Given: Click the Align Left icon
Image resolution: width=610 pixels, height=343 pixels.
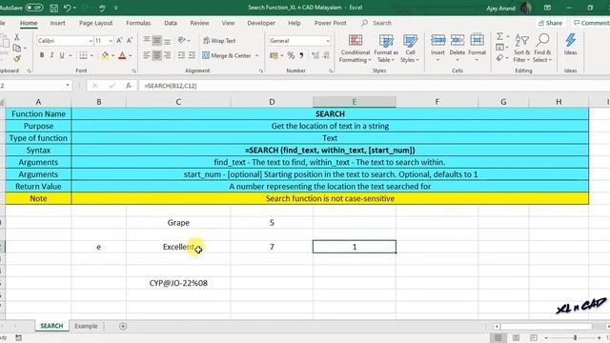Looking at the screenshot, I should click(x=146, y=55).
